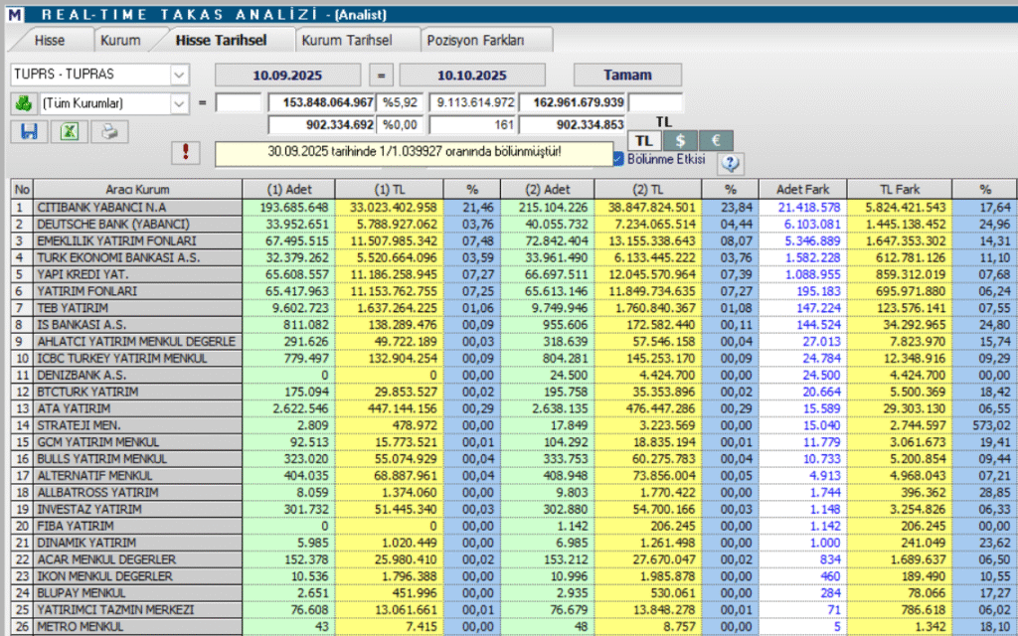Select the TL currency toggle button

point(644,141)
